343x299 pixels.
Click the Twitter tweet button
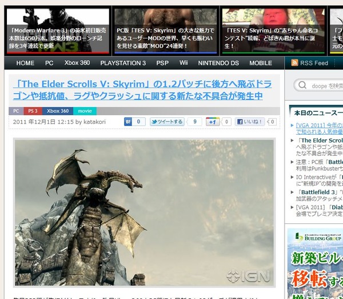[x=167, y=121]
